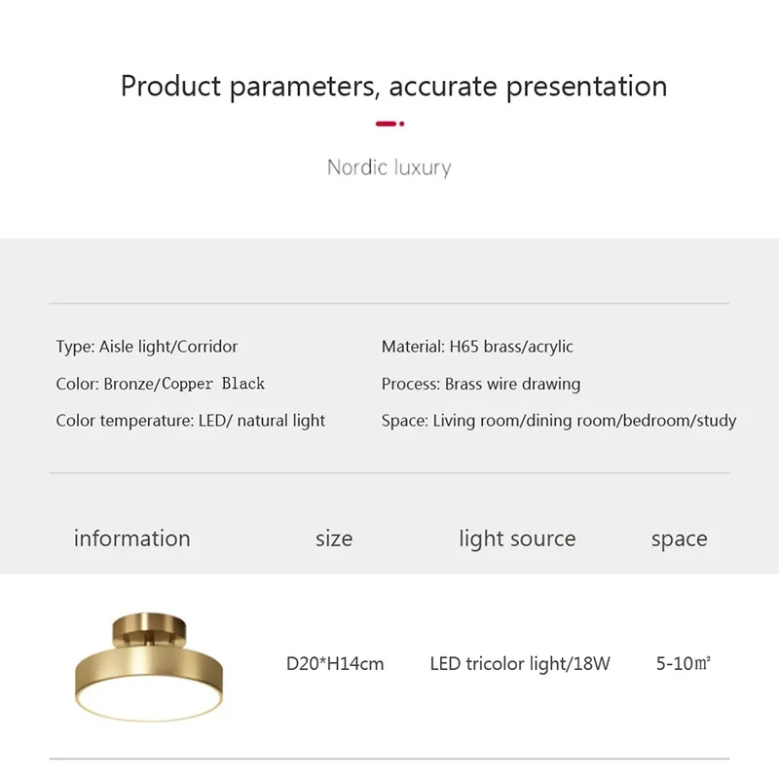779x779 pixels.
Task: Click 'LED tricolor light/18W' value
Action: 520,664
